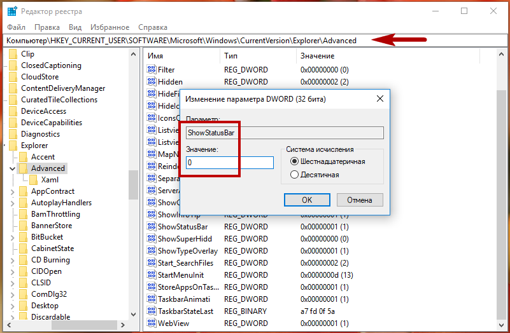510x333 pixels.
Task: Click the DWORD icon beside WebView
Action: [152, 323]
